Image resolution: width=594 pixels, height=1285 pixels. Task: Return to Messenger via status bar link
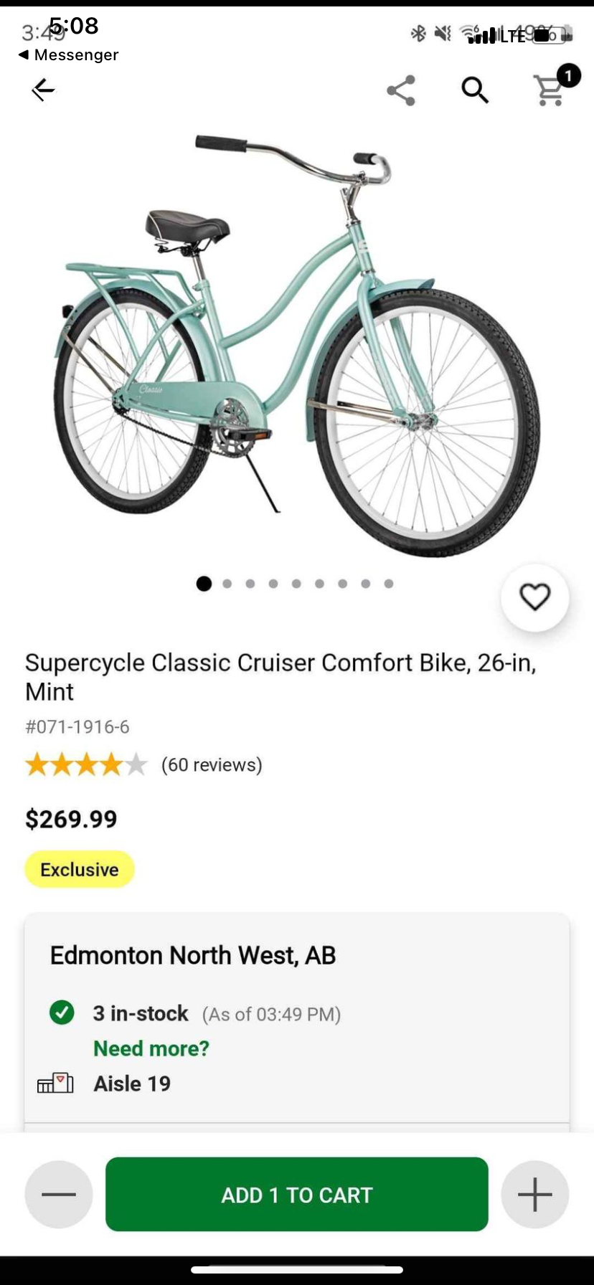[x=69, y=55]
